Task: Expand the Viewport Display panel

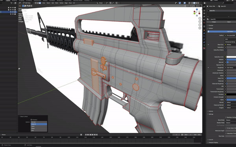Action: tap(213, 143)
